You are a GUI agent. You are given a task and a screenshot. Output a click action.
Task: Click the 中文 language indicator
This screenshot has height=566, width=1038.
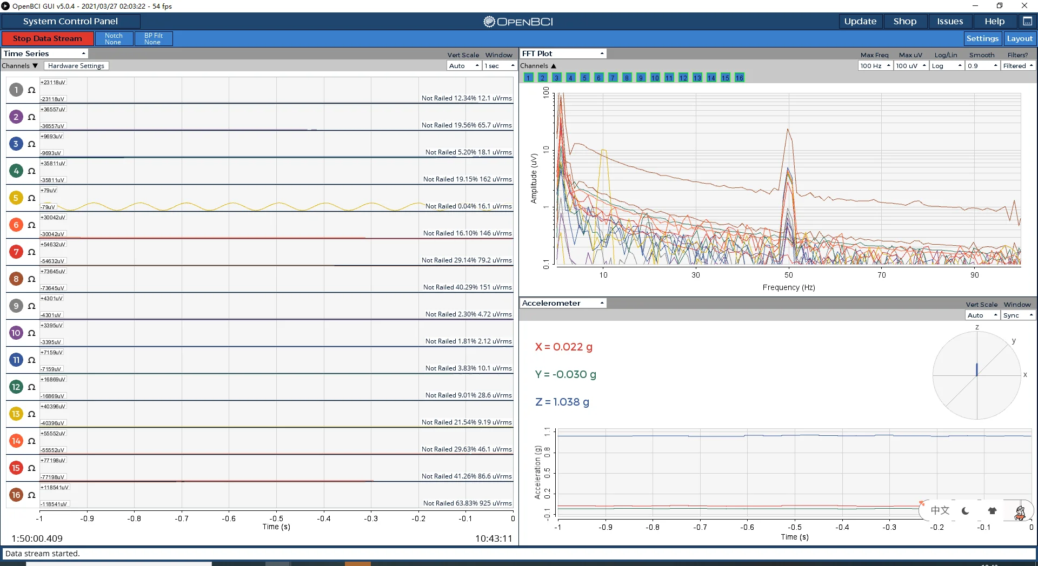coord(940,510)
